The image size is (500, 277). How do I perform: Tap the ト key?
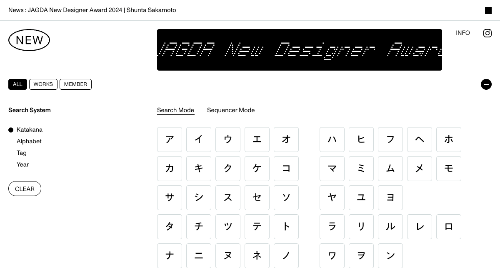pyautogui.click(x=286, y=227)
